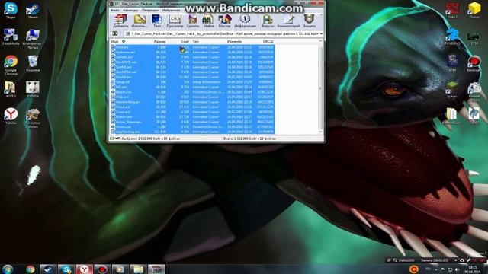Click the Удалить (Delete) toolbar icon
The width and height of the screenshot is (488, 274).
[193, 21]
